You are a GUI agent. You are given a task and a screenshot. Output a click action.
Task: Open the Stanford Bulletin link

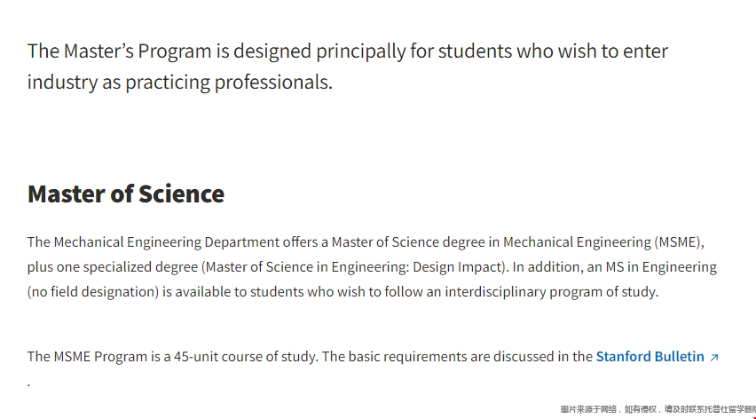[650, 357]
